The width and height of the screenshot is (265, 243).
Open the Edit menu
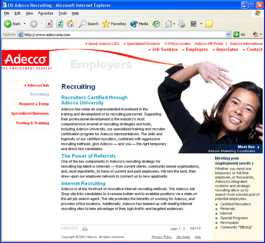click(17, 13)
